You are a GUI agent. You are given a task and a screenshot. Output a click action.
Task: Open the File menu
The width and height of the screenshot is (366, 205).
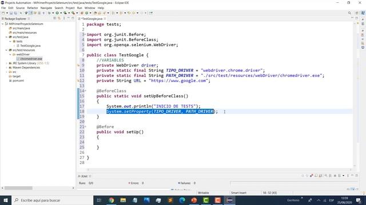click(x=3, y=8)
